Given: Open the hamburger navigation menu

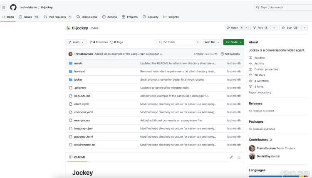Looking at the screenshot, I should (x=5, y=7).
